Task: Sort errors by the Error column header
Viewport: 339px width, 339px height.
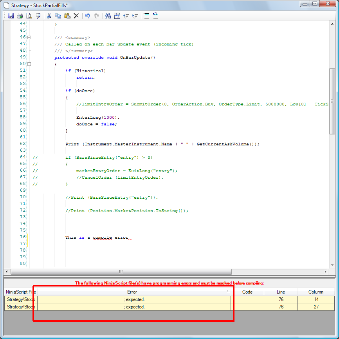Action: coord(132,292)
